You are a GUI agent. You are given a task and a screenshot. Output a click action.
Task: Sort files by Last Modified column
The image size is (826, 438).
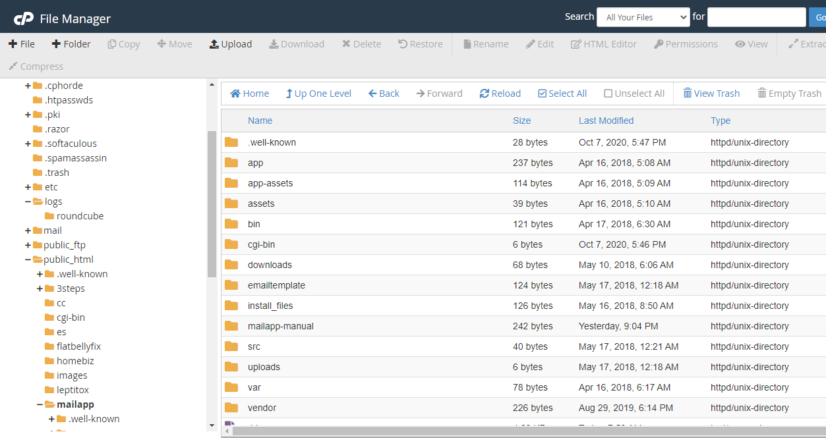pos(606,121)
